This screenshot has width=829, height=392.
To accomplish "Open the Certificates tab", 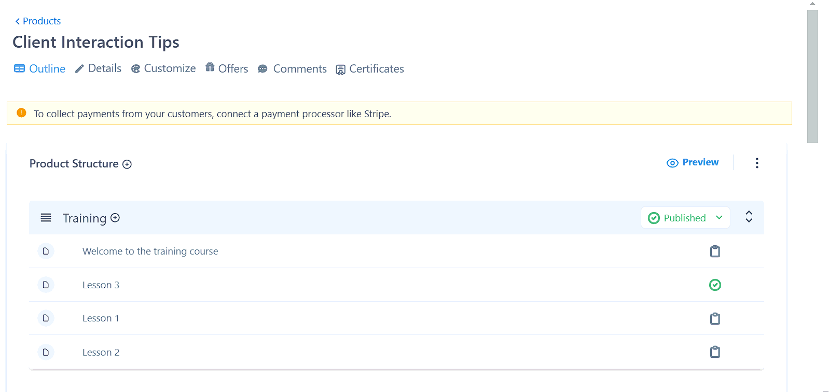I will click(370, 68).
